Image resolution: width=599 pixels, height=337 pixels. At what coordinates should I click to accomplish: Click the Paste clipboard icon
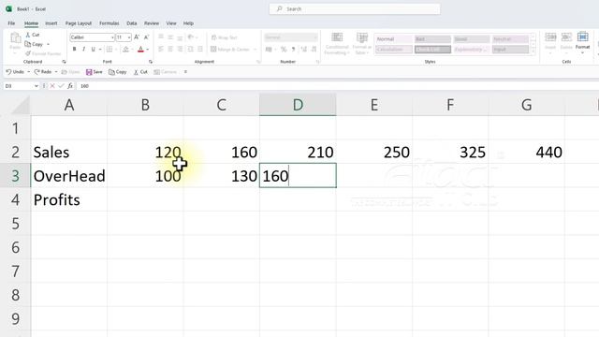click(15, 38)
